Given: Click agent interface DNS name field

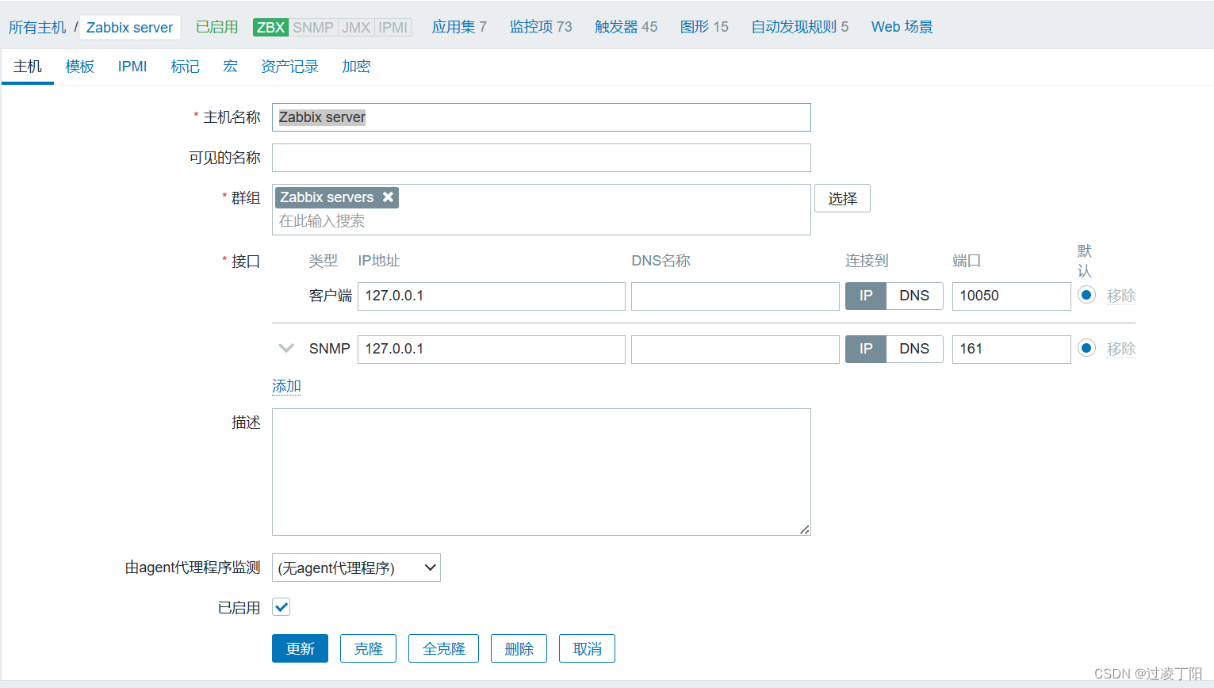Looking at the screenshot, I should pos(735,296).
